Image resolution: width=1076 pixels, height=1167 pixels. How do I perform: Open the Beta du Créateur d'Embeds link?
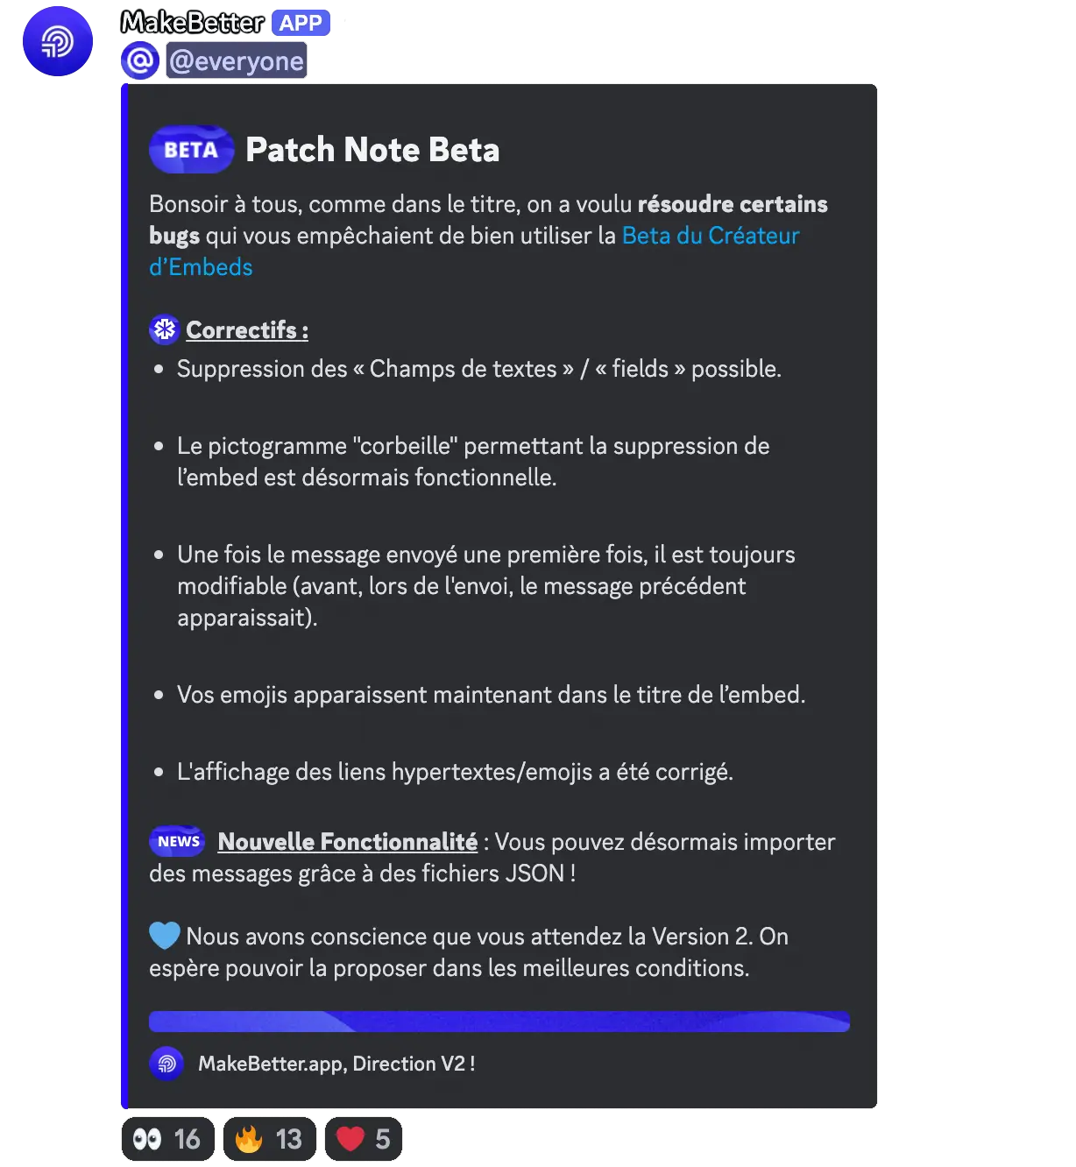pyautogui.click(x=474, y=251)
